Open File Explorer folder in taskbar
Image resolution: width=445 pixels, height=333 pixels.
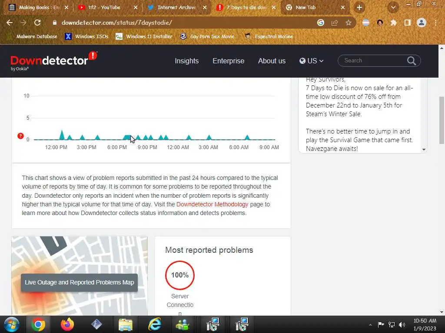tap(126, 324)
